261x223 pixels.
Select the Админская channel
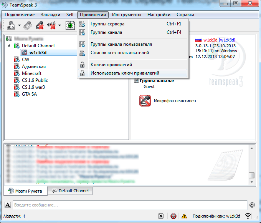(x=34, y=67)
